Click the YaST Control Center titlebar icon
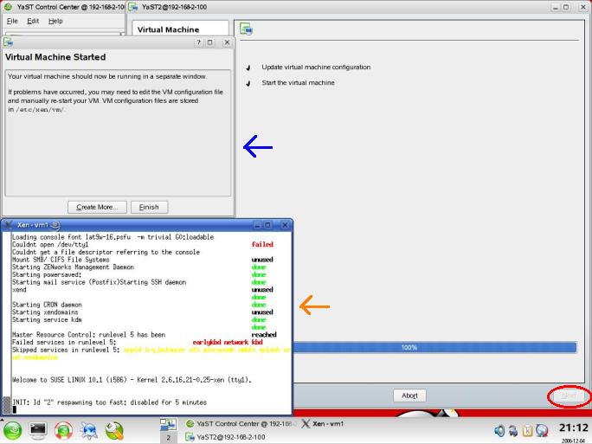Screen dimensions: 592x444 click(x=8, y=7)
